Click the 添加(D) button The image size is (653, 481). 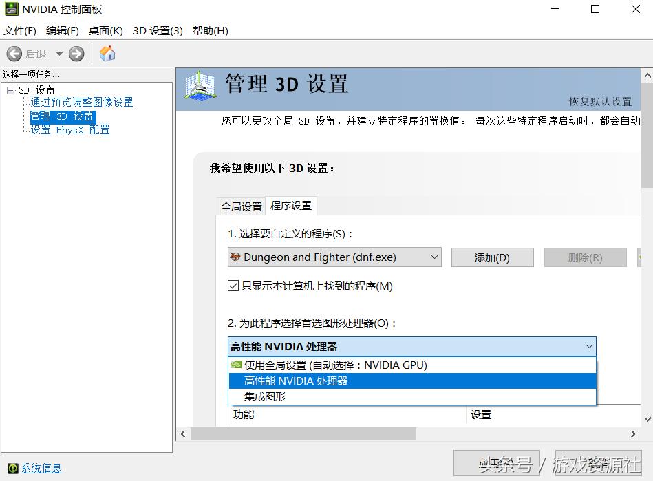click(x=492, y=257)
